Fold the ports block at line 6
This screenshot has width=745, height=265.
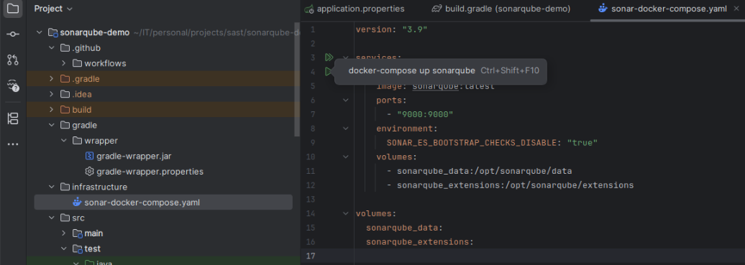click(x=346, y=101)
